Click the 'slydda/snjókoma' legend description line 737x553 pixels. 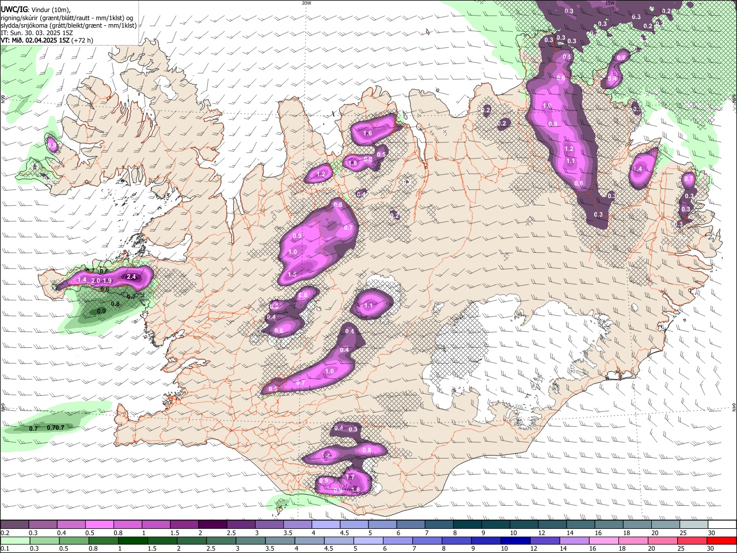click(x=69, y=25)
